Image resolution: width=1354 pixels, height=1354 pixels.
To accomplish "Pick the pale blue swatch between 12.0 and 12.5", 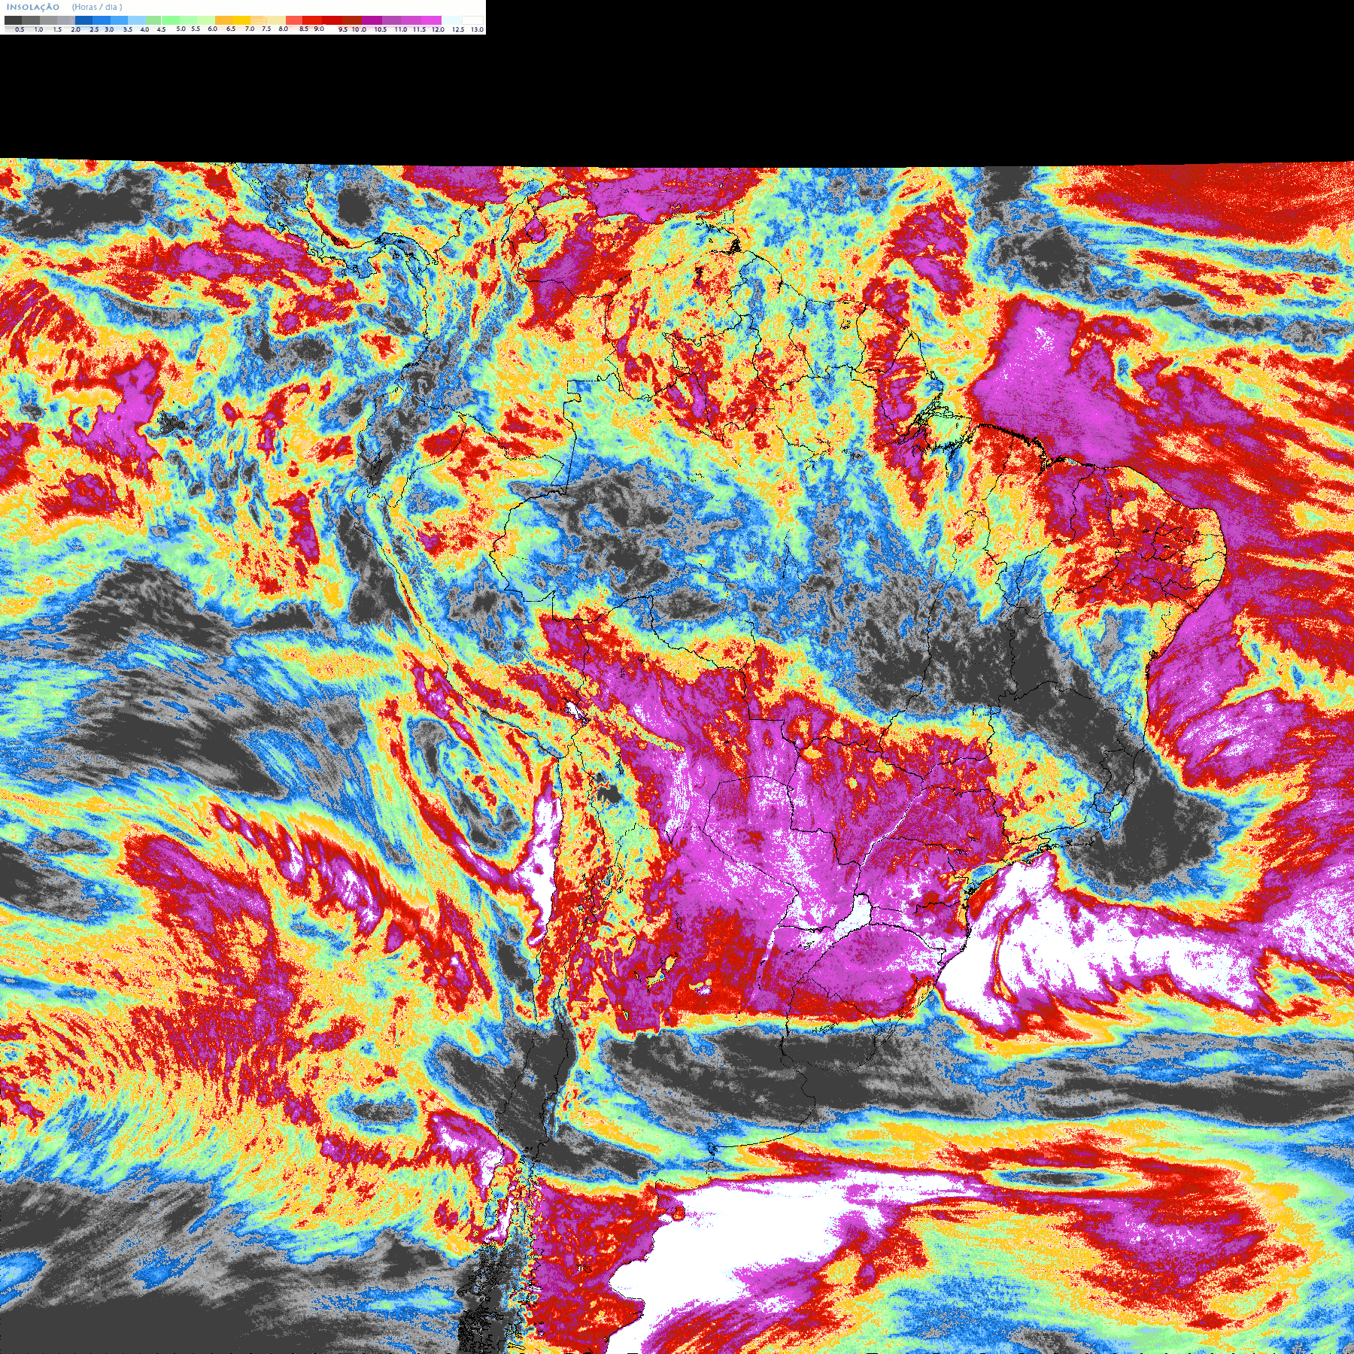I will coord(452,20).
